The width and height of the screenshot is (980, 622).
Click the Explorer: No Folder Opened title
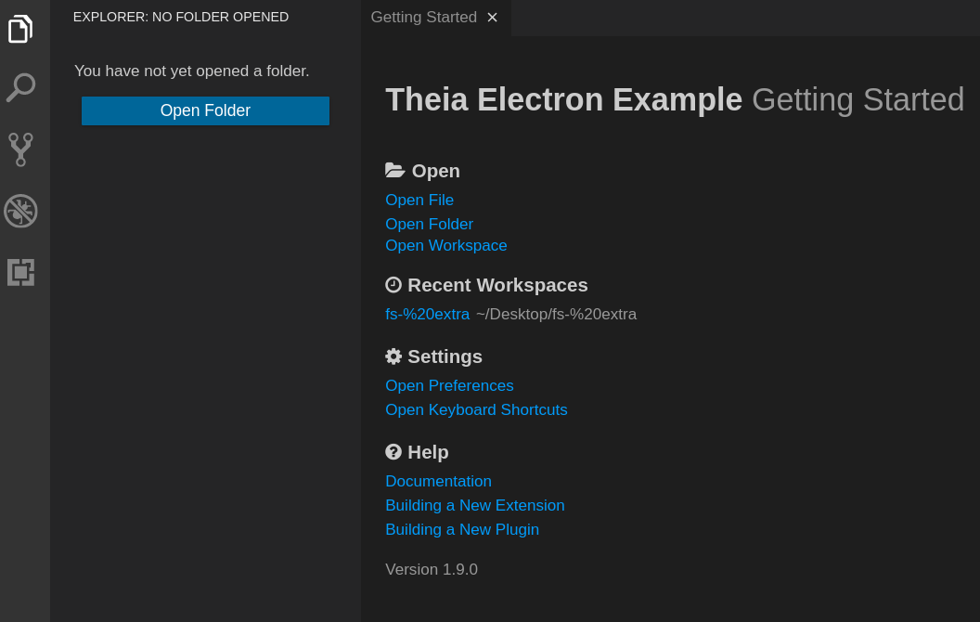pyautogui.click(x=181, y=18)
